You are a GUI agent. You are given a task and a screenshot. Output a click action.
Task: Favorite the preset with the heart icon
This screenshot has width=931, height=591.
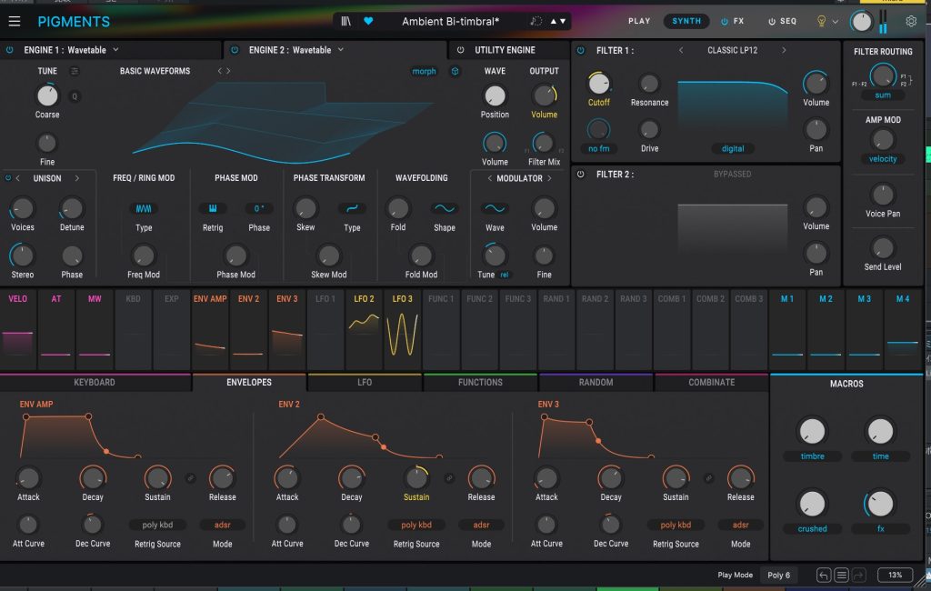pos(368,21)
